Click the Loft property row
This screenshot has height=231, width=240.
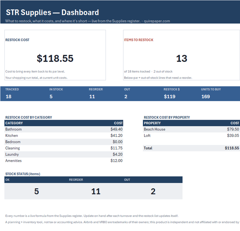(191, 135)
